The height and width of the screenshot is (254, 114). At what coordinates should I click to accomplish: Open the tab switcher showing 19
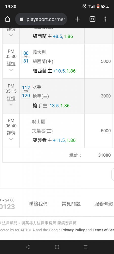click(x=92, y=19)
